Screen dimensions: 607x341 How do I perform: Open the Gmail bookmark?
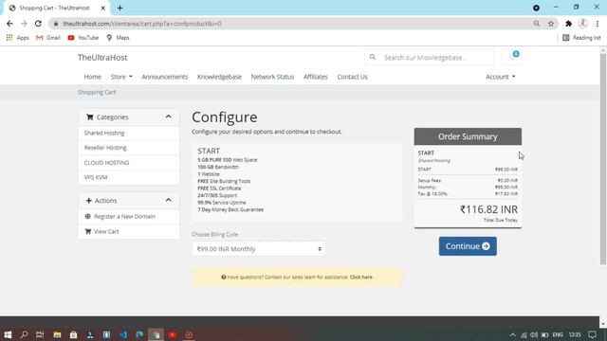click(48, 38)
